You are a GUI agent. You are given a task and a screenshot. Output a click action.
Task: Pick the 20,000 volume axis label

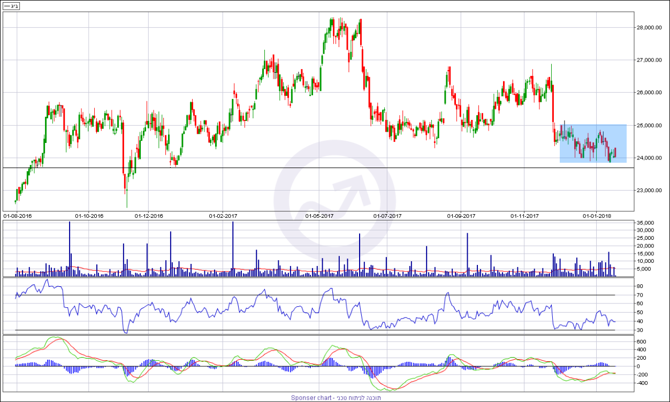645,246
